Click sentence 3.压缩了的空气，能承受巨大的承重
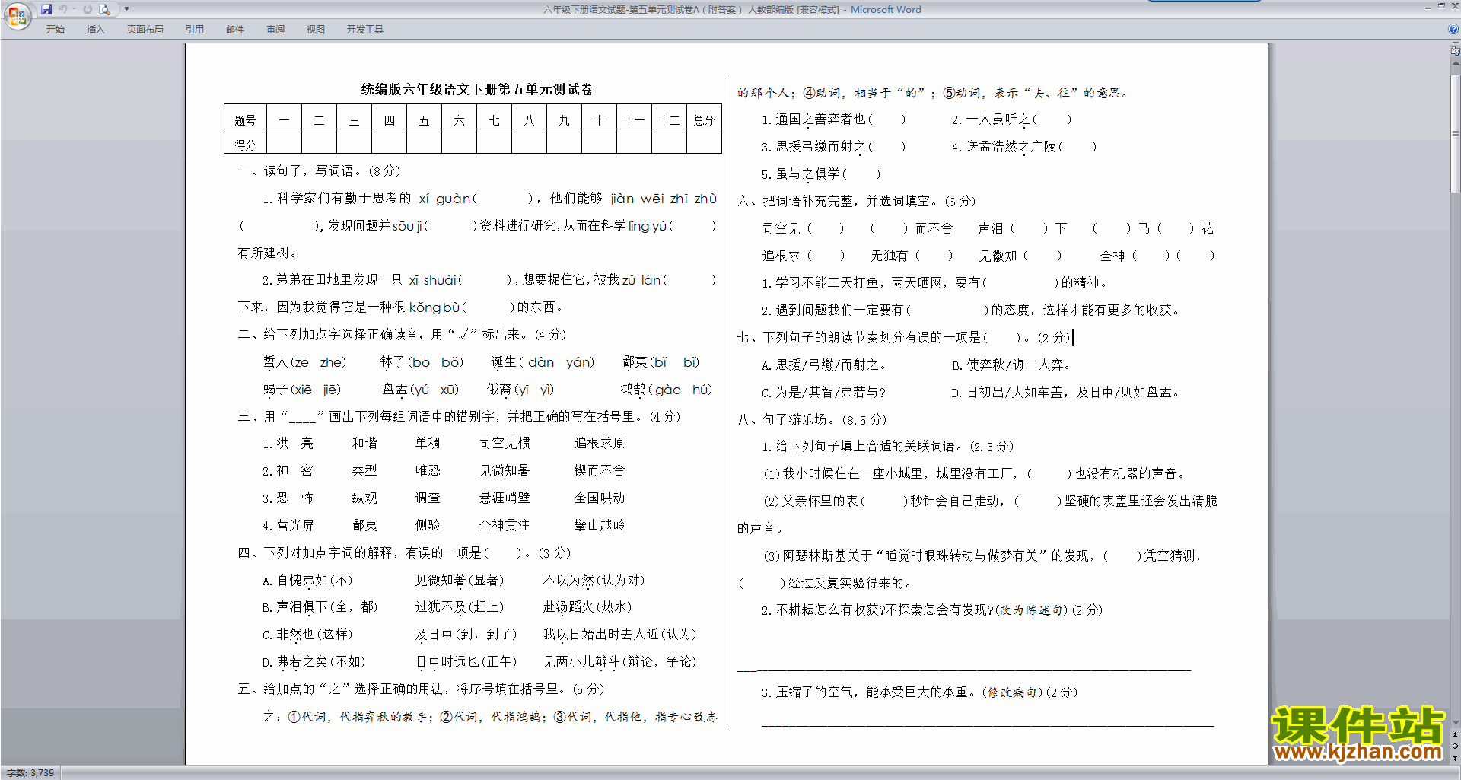Viewport: 1461px width, 780px height. tap(919, 692)
